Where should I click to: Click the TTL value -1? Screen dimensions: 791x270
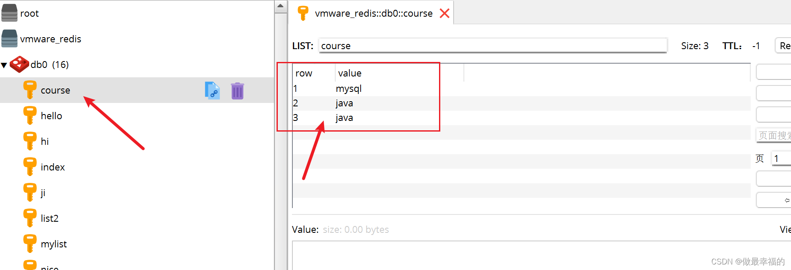coord(756,46)
